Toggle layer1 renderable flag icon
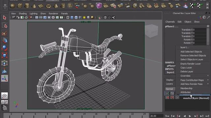Screen dimensions: 211x118 point(167,93)
